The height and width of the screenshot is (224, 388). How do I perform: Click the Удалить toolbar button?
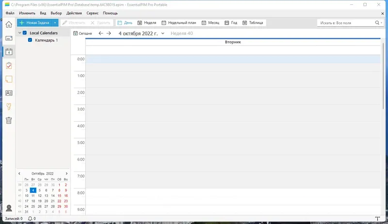click(x=100, y=23)
